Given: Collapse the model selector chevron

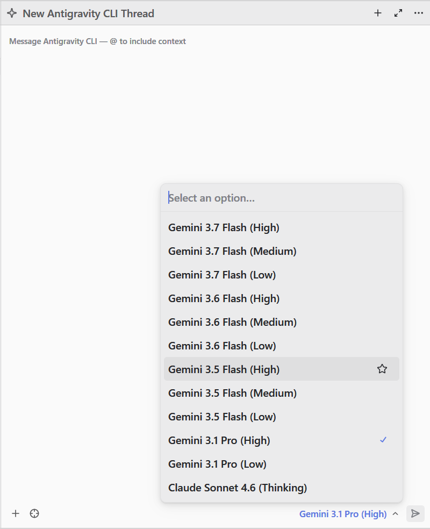Looking at the screenshot, I should (396, 514).
